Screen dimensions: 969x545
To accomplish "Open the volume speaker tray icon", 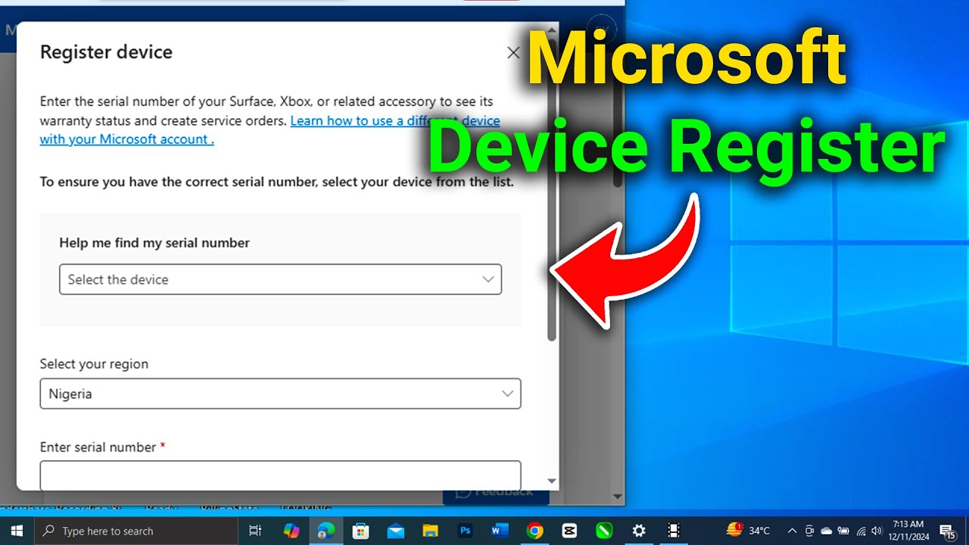I will click(877, 531).
